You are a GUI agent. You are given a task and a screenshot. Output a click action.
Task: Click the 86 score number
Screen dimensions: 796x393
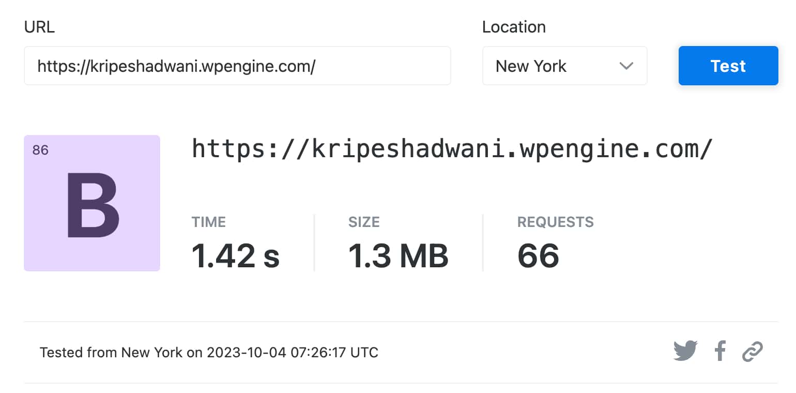[x=40, y=150]
